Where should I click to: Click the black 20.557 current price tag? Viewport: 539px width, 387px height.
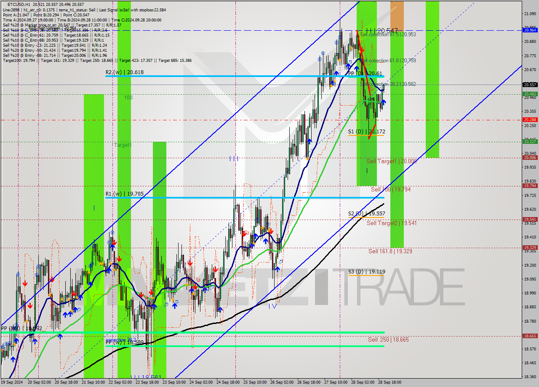coord(530,85)
